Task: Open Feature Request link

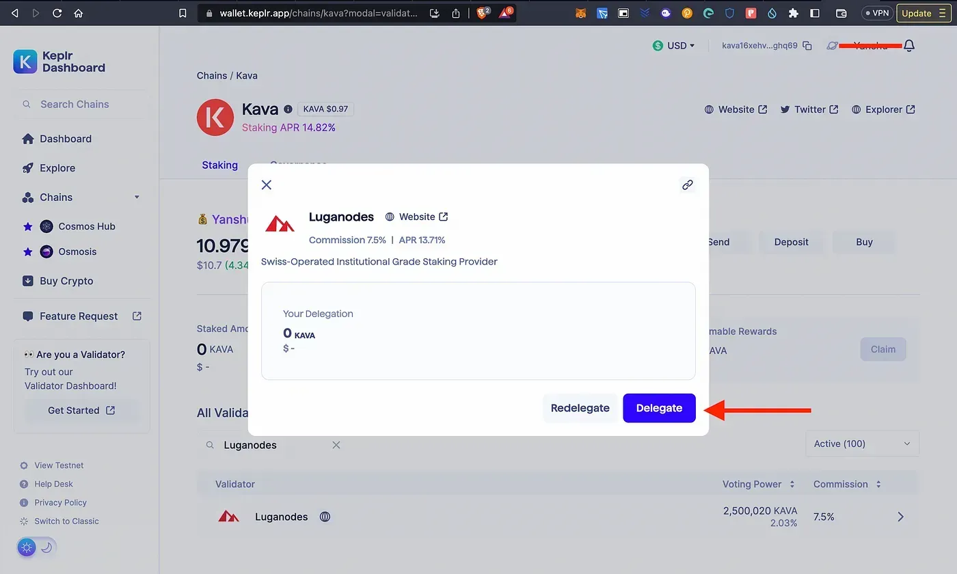Action: click(x=82, y=316)
